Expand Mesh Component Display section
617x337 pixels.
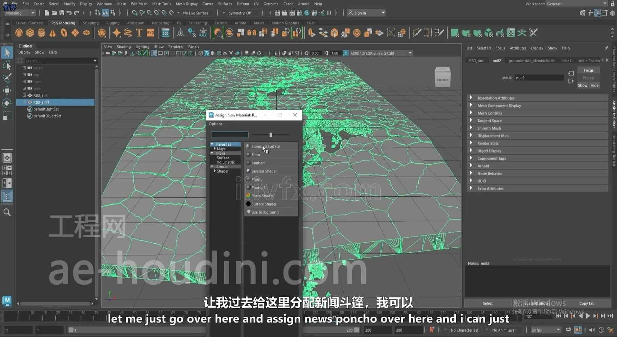pos(471,105)
